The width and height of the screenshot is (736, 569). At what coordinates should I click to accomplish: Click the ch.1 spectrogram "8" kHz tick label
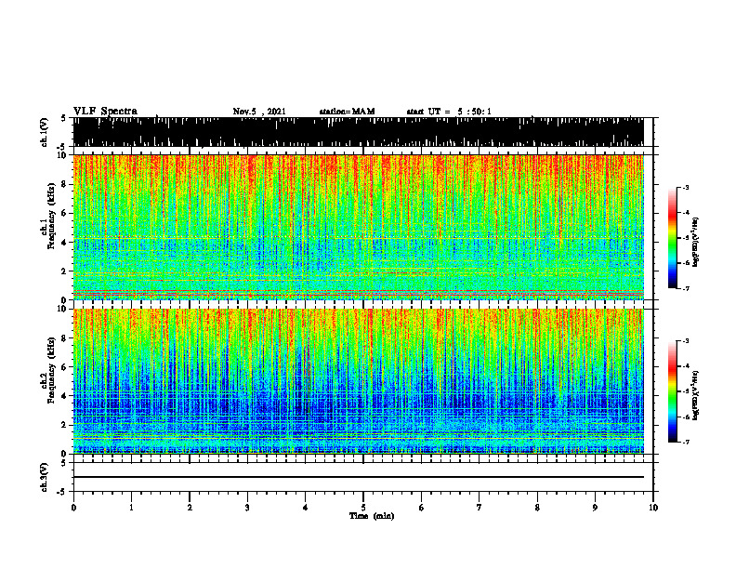tap(65, 184)
